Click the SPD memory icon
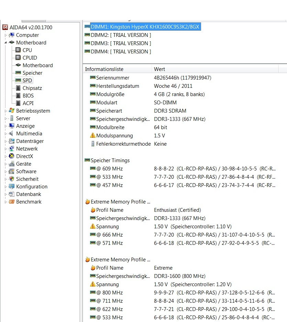 (18, 80)
